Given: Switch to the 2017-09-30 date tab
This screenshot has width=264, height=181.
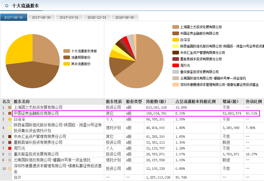Looking at the screenshot, I should click(x=14, y=17).
